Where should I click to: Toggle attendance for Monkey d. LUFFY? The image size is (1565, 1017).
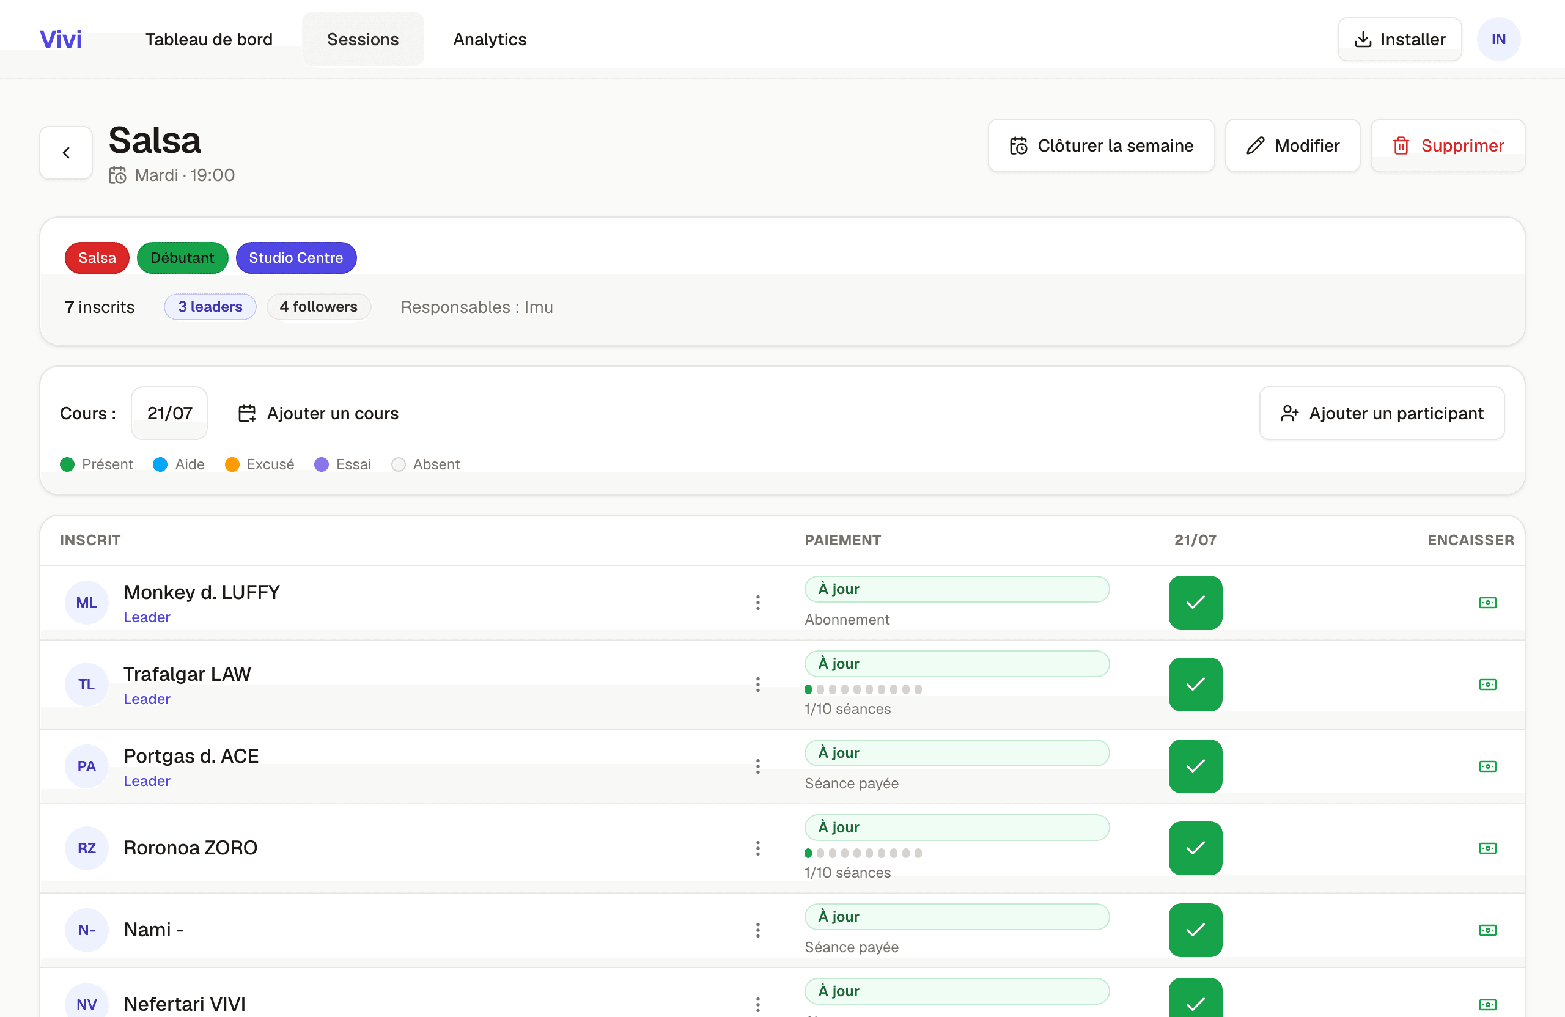[1195, 603]
